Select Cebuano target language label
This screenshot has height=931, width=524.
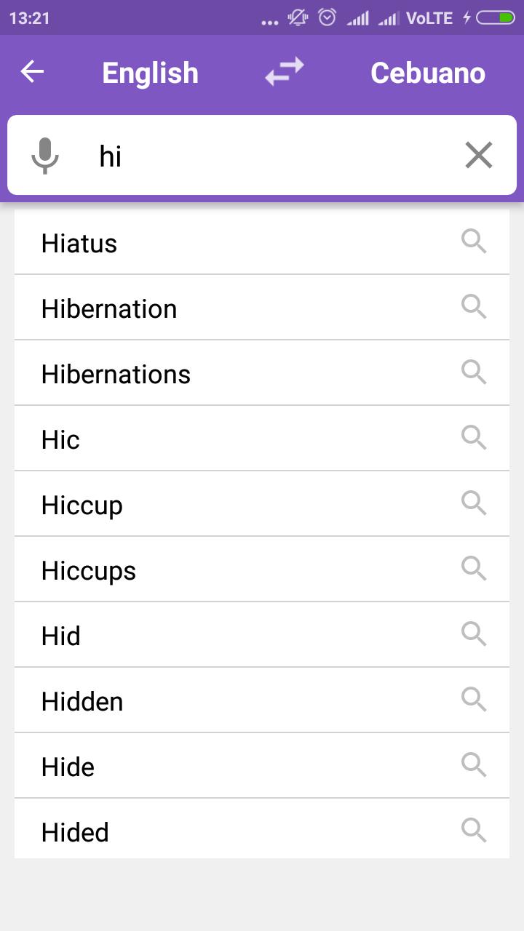(428, 73)
